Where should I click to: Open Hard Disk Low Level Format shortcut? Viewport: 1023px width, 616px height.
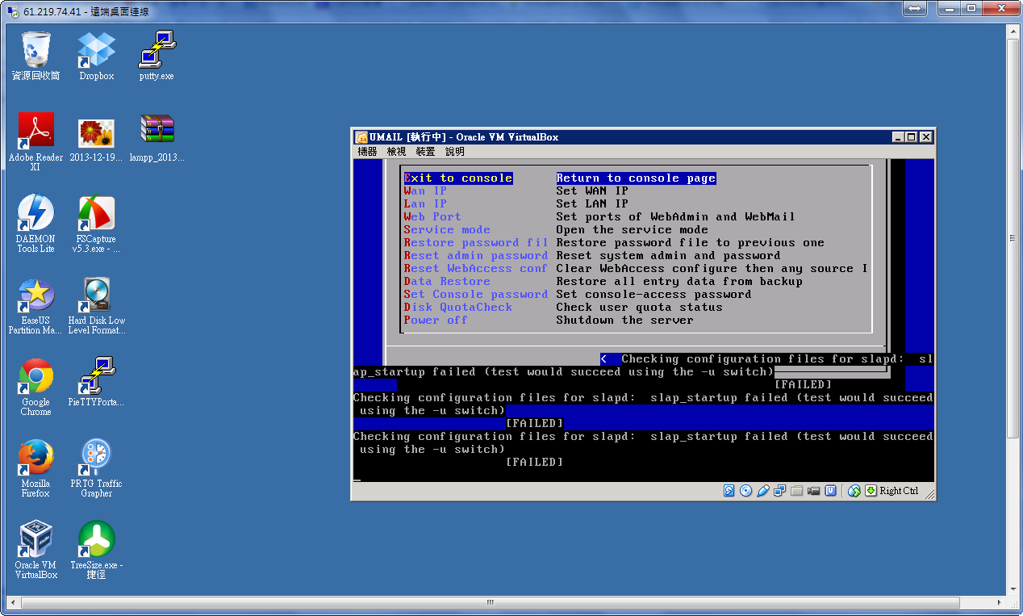click(x=96, y=306)
